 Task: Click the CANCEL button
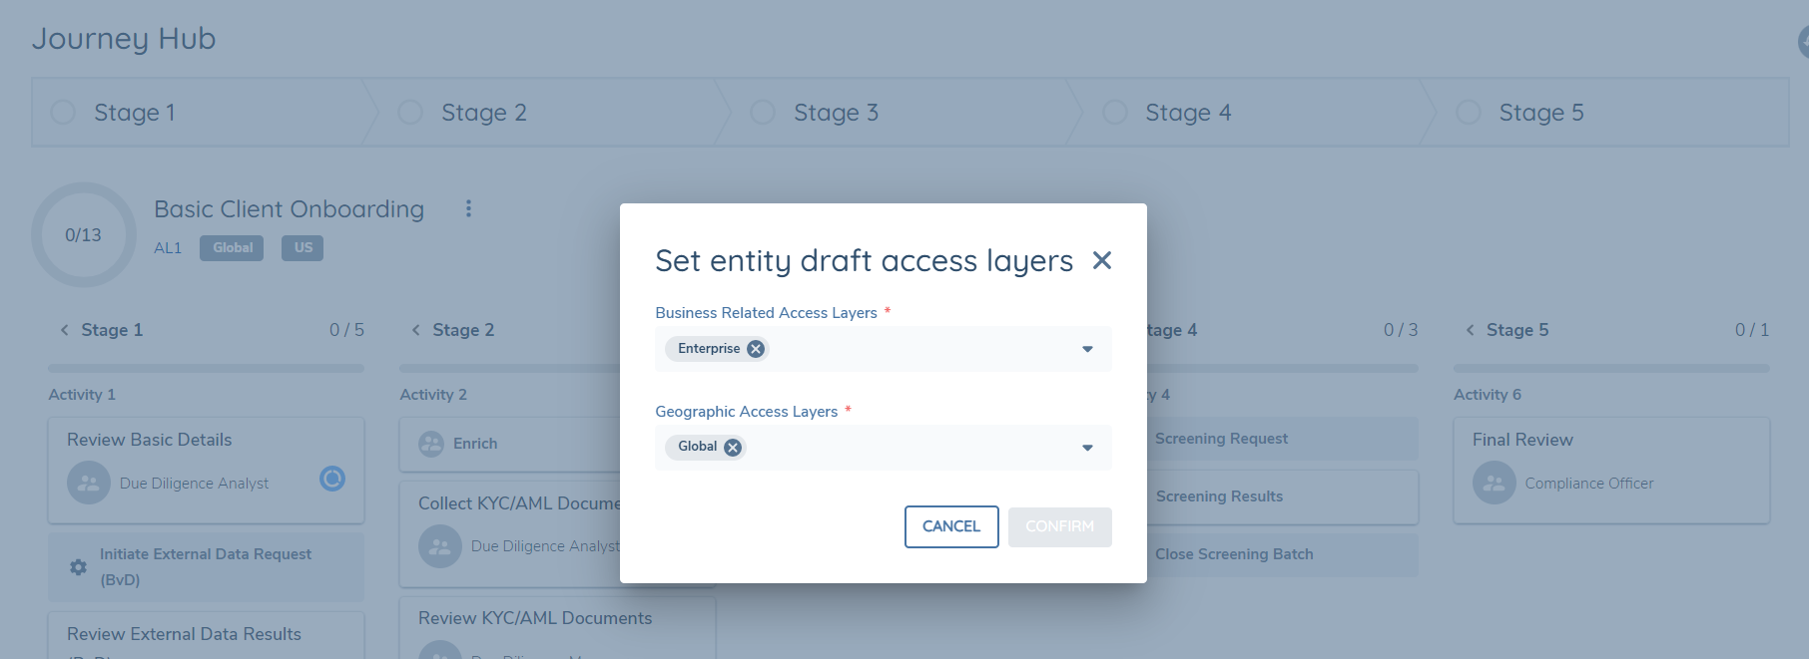click(x=951, y=526)
